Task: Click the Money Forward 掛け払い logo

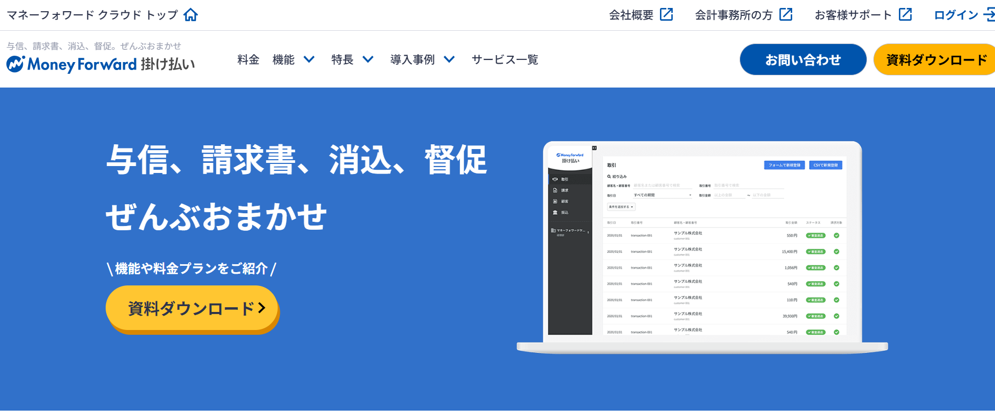Action: click(x=101, y=64)
